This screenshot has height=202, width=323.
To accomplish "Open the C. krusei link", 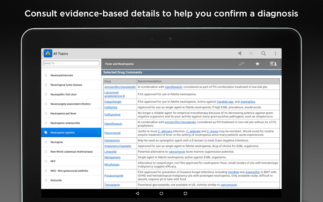I will click(x=213, y=131).
